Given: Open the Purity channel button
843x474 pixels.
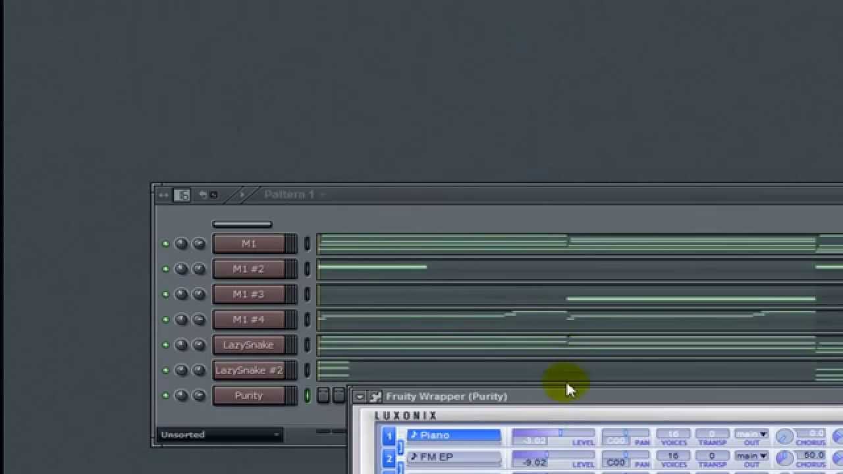Looking at the screenshot, I should [x=249, y=396].
